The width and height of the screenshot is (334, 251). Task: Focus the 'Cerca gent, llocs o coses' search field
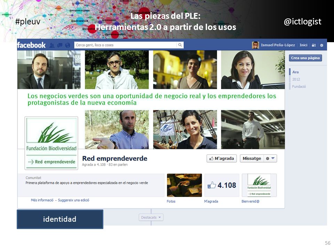tap(126, 45)
